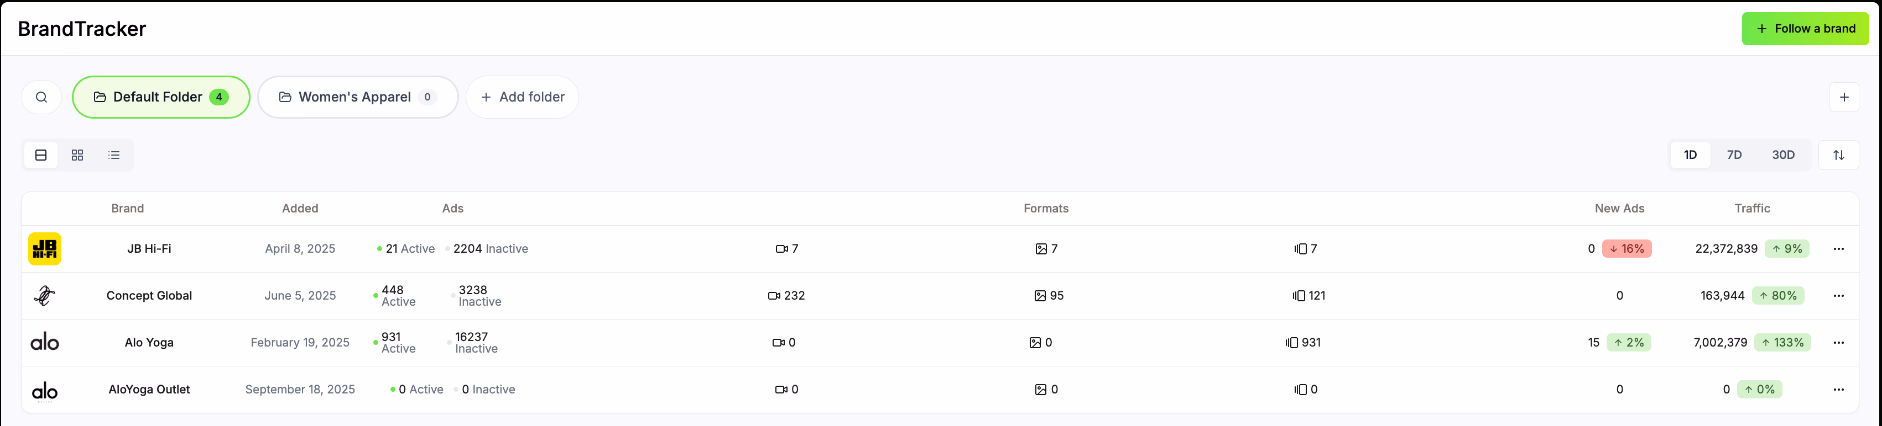Switch to list view layout
Image resolution: width=1882 pixels, height=426 pixels.
(114, 155)
